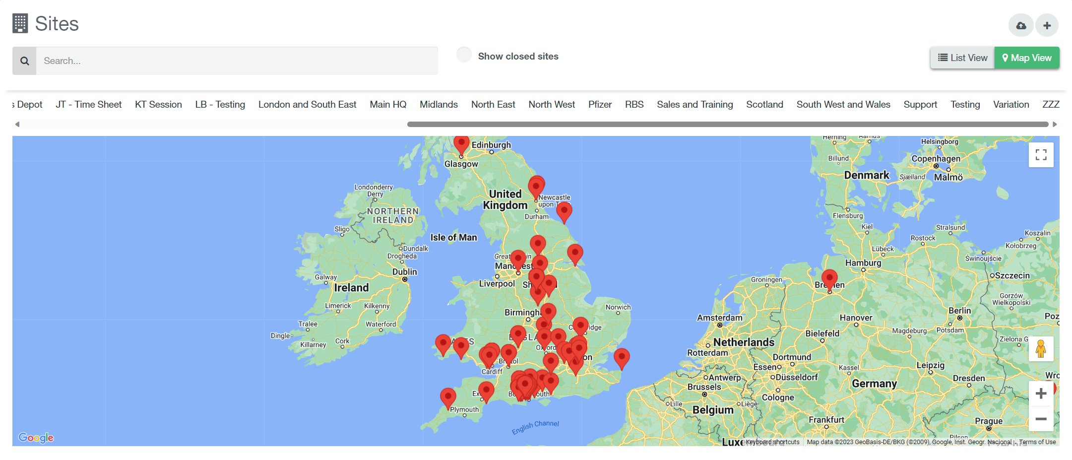Open Street View pegman control
The height and width of the screenshot is (460, 1072).
click(x=1041, y=348)
